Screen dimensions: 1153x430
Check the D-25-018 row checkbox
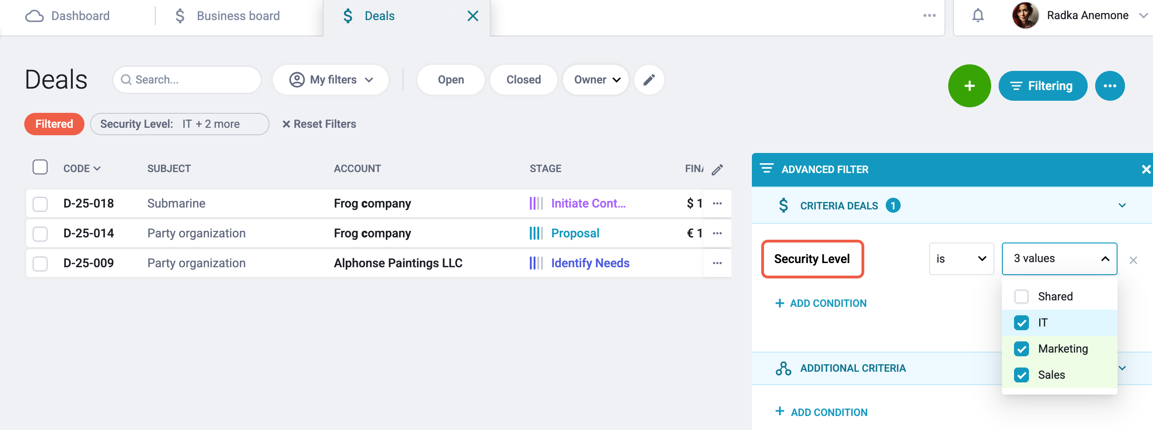click(x=40, y=204)
